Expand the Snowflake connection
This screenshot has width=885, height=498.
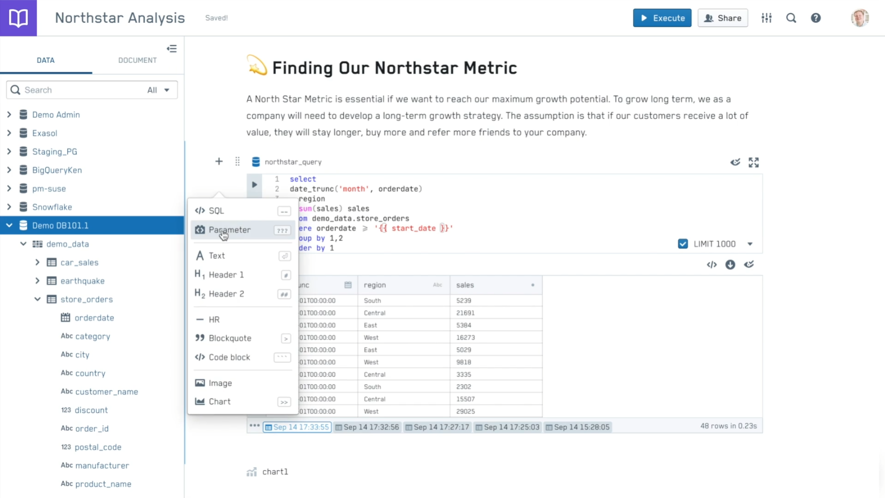click(x=9, y=207)
